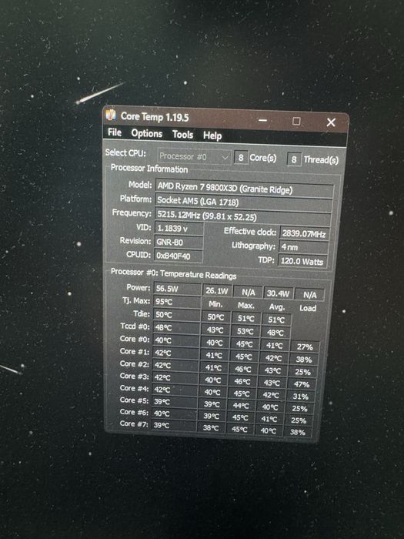Click the 30.4W power reading
The height and width of the screenshot is (539, 404).
(279, 293)
